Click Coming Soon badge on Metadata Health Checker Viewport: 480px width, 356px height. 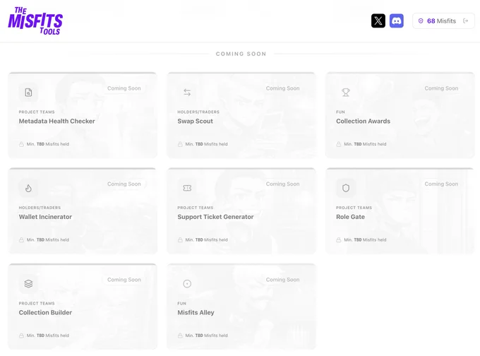(x=124, y=88)
